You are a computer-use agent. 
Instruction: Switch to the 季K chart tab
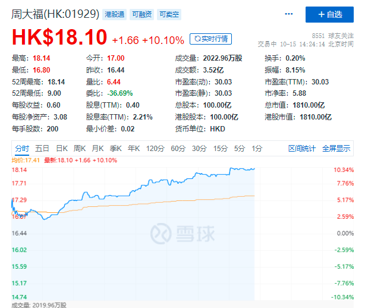click(x=116, y=149)
